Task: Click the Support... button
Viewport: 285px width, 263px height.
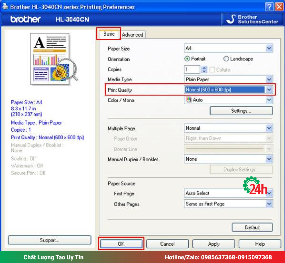Action: coord(50,240)
